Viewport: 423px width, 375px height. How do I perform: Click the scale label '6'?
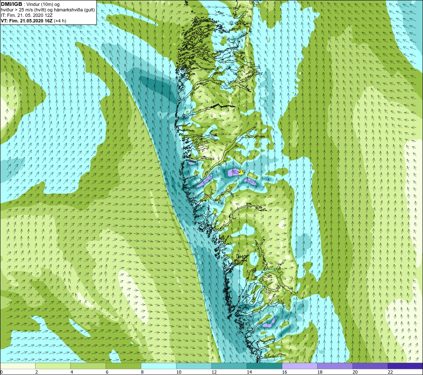pyautogui.click(x=107, y=372)
